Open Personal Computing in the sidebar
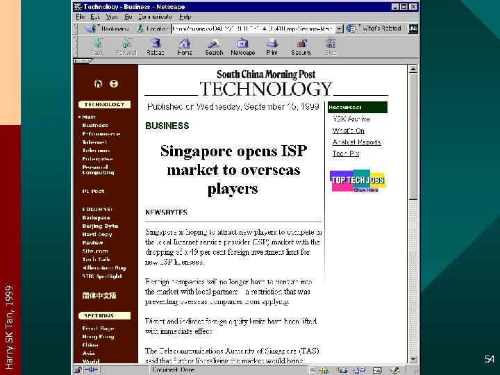Image resolution: width=500 pixels, height=375 pixels. [98, 169]
